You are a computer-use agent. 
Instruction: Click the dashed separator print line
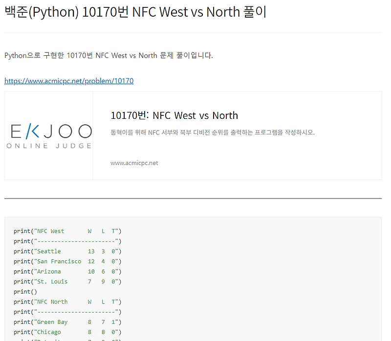click(72, 241)
